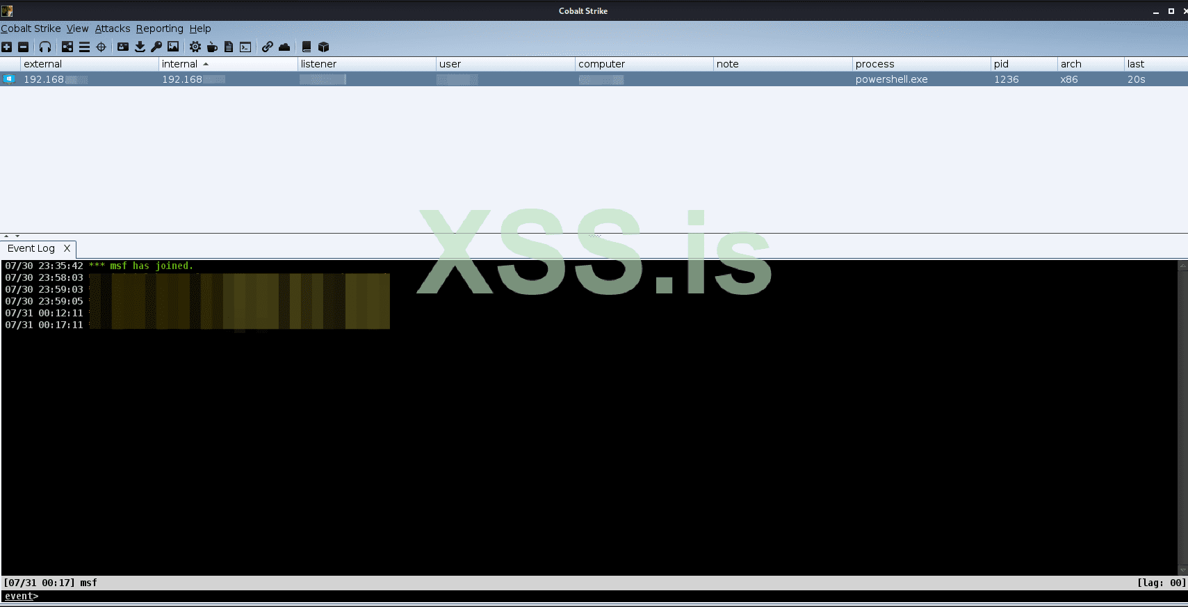Open the Listeners configuration headphones icon
The height and width of the screenshot is (607, 1188).
click(x=45, y=47)
